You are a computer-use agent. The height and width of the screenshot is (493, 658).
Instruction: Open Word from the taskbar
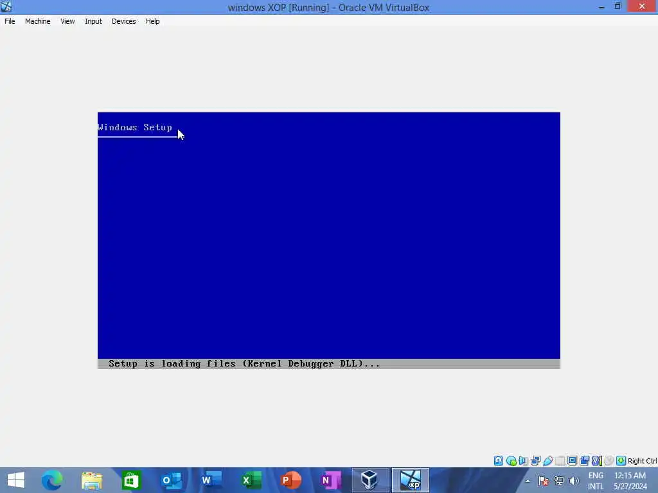click(211, 480)
